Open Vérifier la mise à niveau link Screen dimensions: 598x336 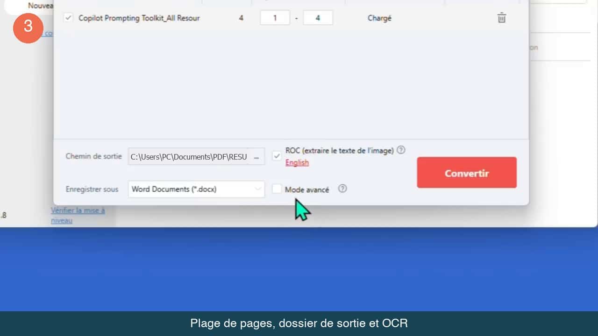[x=78, y=215]
